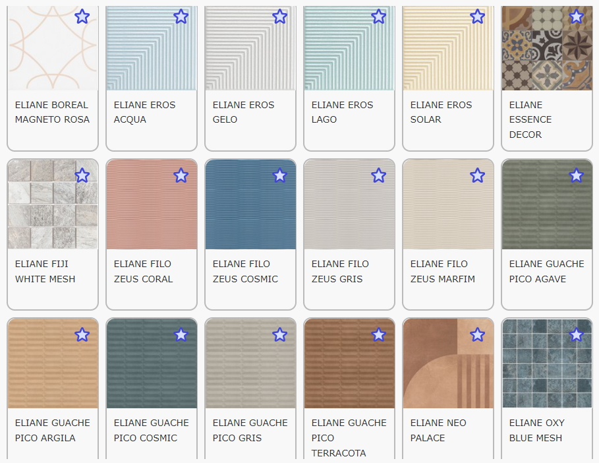Click the star on Eliane Oxy Blue Mesh
599x463 pixels.
coord(576,335)
